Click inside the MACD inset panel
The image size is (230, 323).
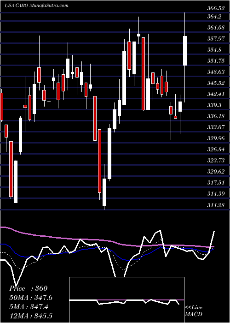[126, 300]
